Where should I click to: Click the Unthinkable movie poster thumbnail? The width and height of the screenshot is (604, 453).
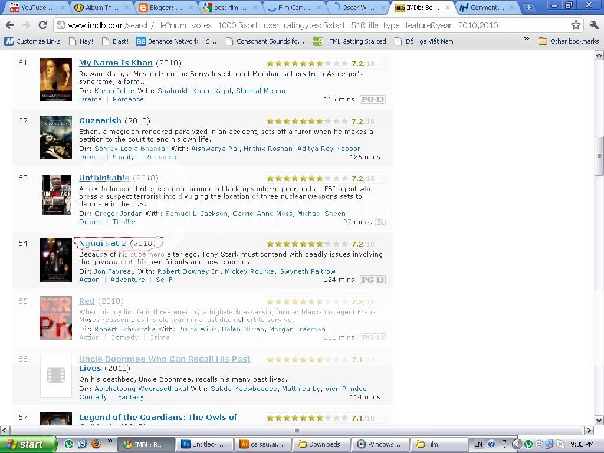pos(56,195)
